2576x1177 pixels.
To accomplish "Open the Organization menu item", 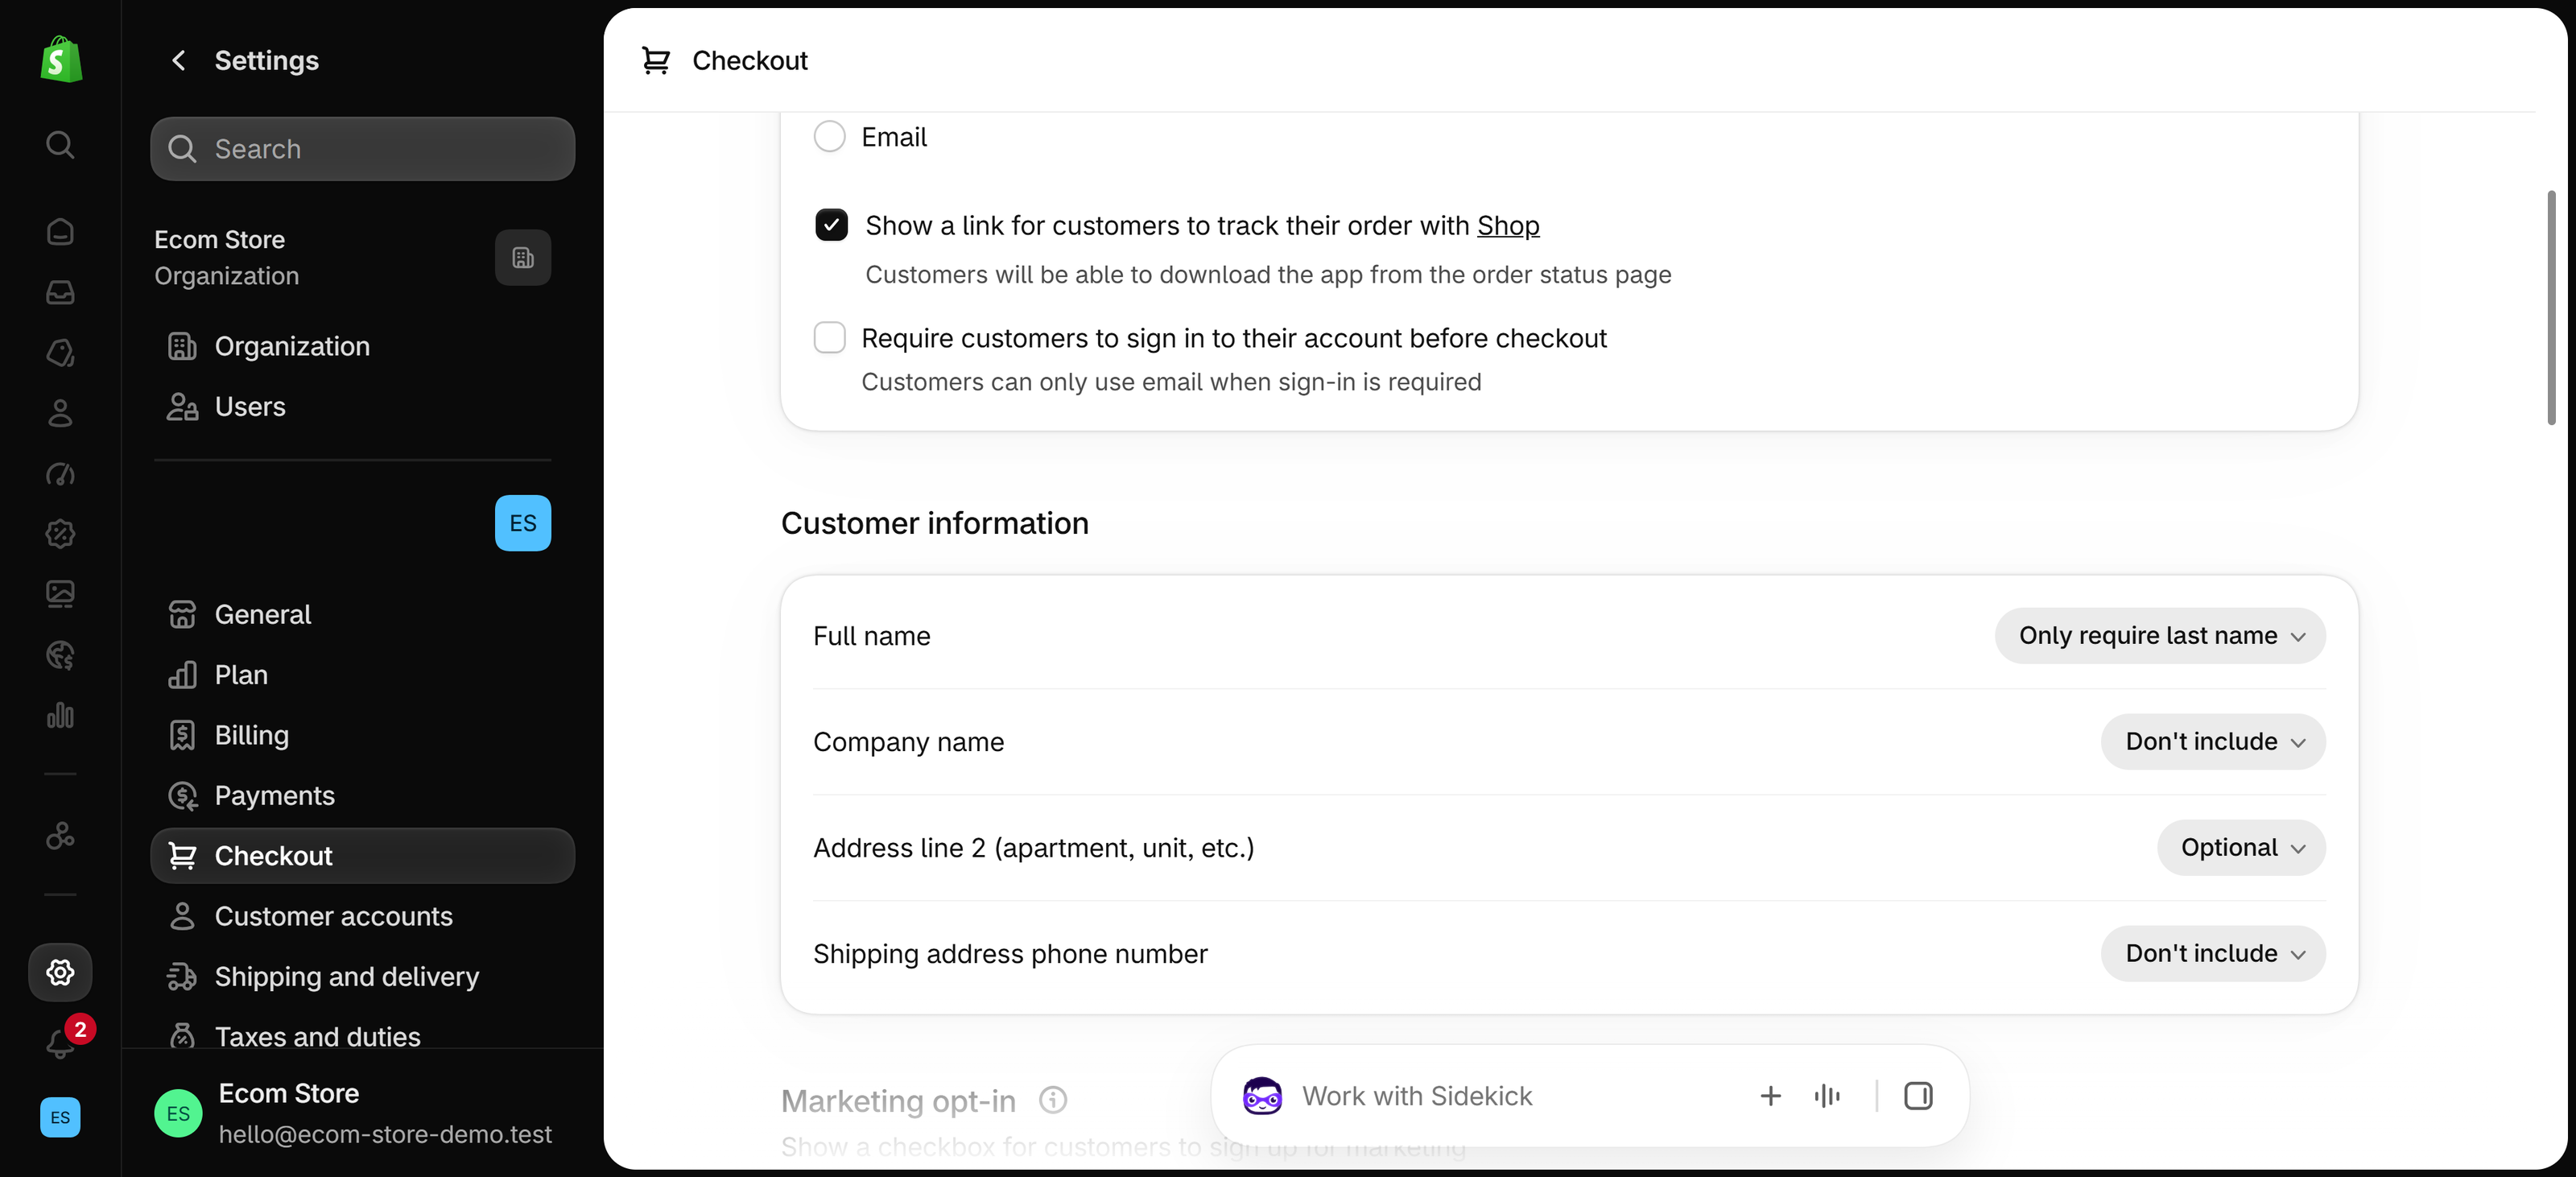I will pyautogui.click(x=362, y=346).
